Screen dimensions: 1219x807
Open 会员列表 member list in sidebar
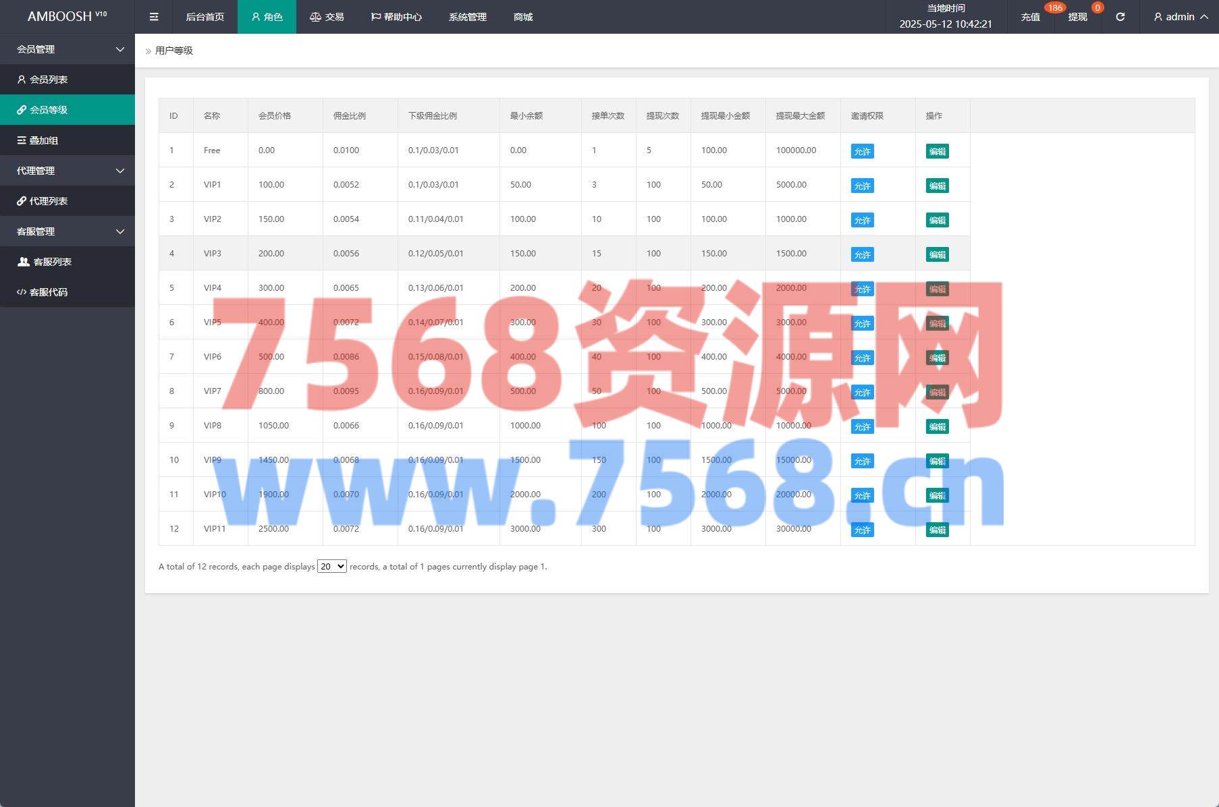click(x=48, y=80)
